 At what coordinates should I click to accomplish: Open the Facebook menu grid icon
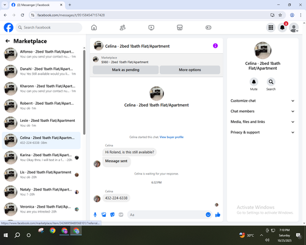click(271, 28)
